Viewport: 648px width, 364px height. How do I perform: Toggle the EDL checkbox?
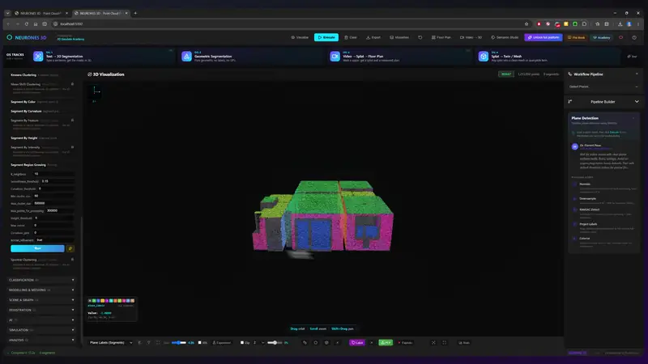coord(199,342)
